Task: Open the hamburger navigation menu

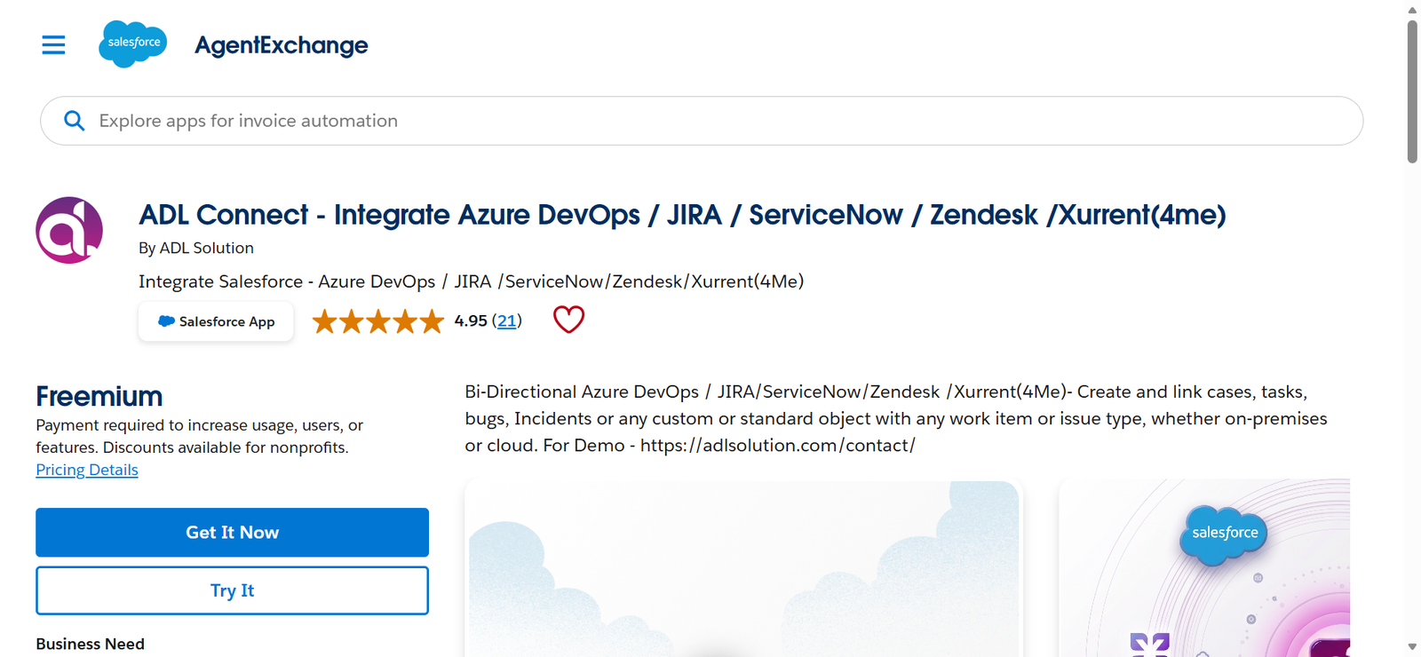Action: [x=53, y=44]
